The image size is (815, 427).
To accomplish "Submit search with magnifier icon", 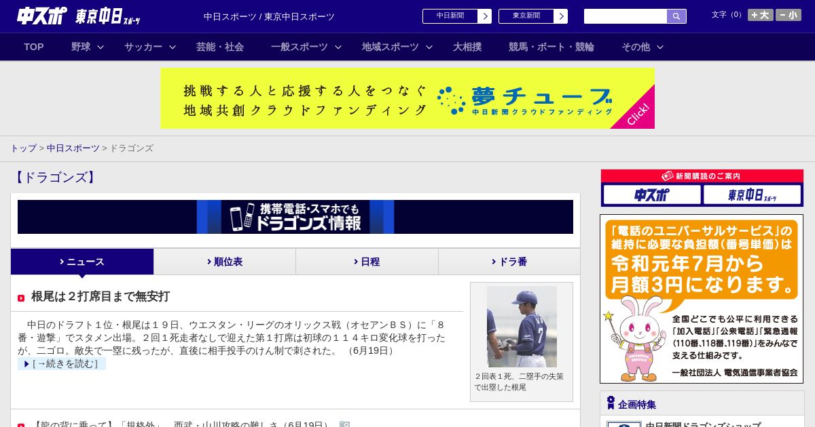I will (676, 16).
